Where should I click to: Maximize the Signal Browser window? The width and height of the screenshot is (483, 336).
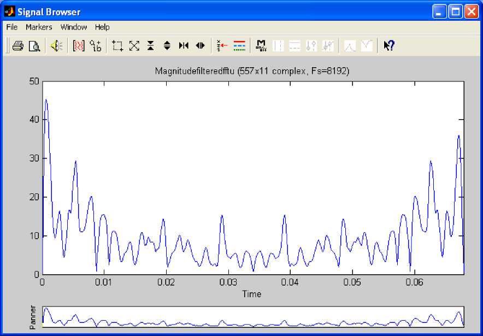click(x=456, y=12)
